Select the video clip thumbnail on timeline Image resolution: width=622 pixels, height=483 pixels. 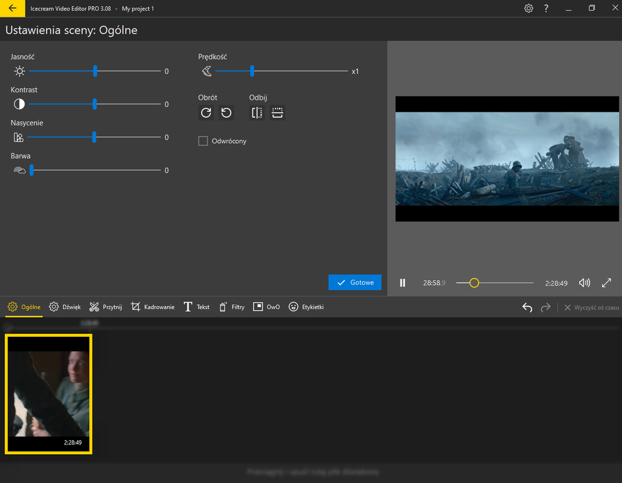click(48, 394)
